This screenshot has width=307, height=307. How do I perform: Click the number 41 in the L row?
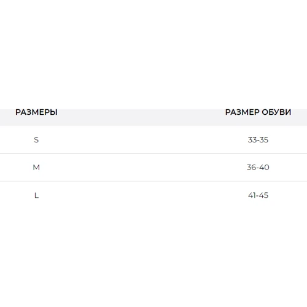pos(252,195)
